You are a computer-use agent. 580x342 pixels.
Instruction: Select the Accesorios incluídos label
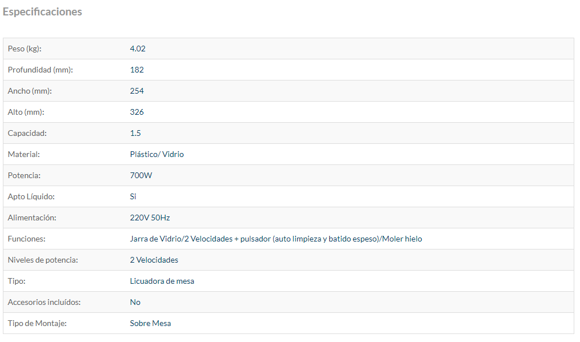[x=44, y=302]
